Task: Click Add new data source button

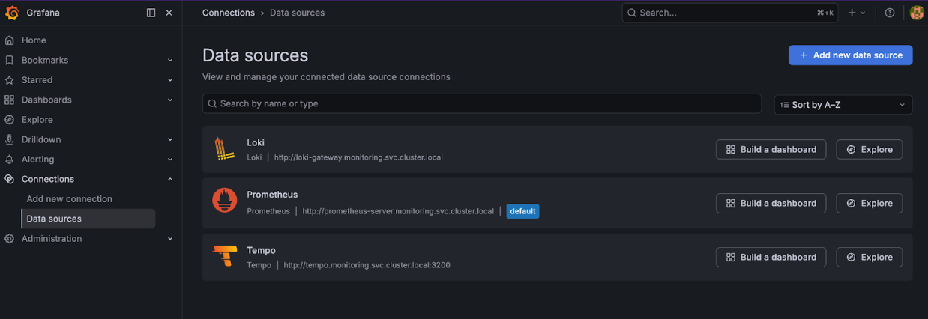Action: pyautogui.click(x=850, y=55)
